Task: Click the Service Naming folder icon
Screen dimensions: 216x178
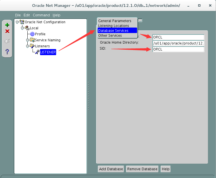Action: pos(32,40)
